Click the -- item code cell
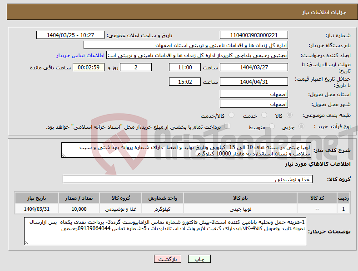Image resolution: width=358 pixels, height=271 pixels. [317, 209]
